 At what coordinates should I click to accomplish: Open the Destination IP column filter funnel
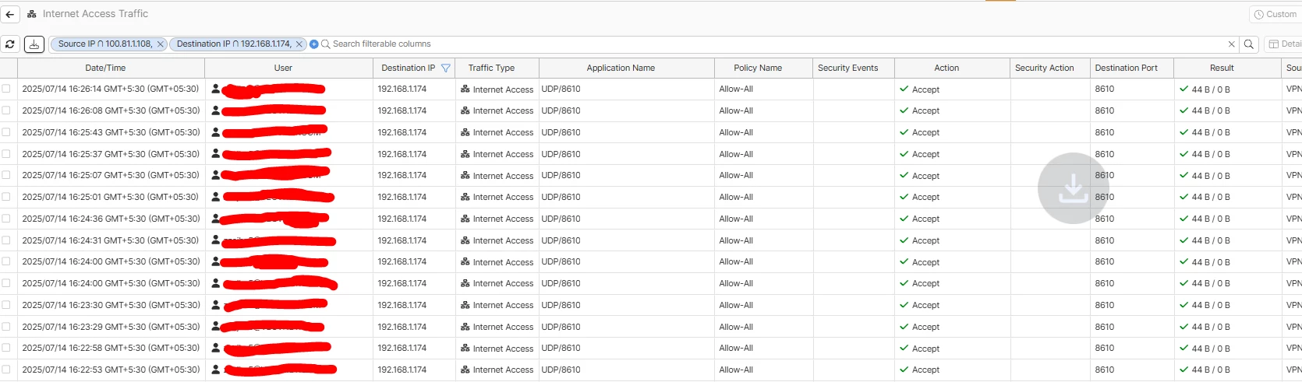[446, 68]
